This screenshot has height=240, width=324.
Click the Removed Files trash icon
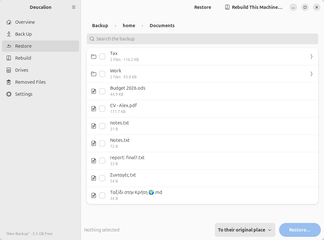coord(9,82)
